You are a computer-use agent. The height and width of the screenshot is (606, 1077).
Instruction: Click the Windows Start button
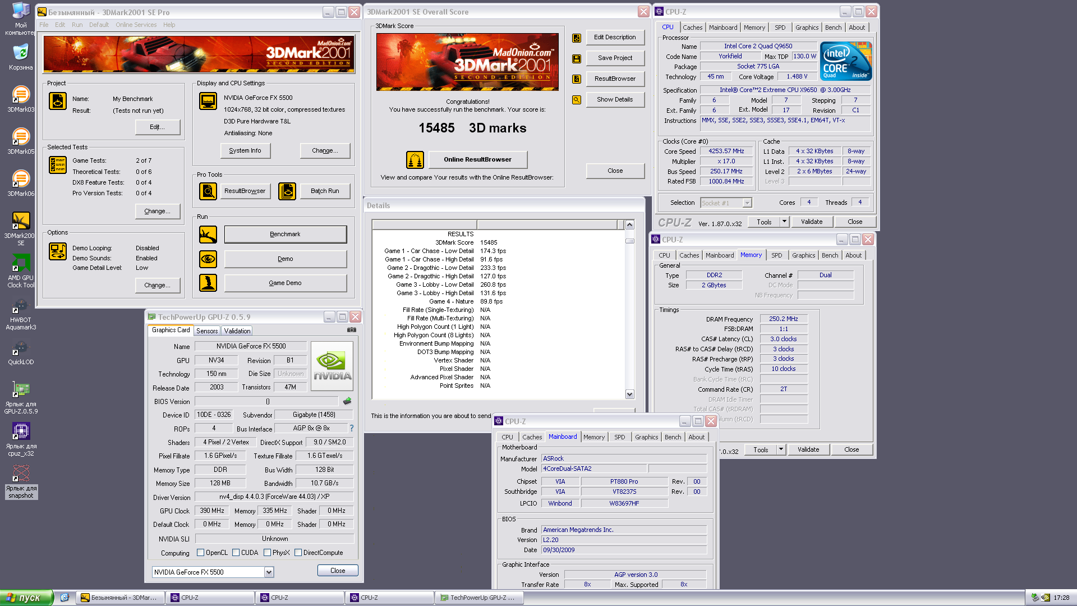tap(27, 598)
